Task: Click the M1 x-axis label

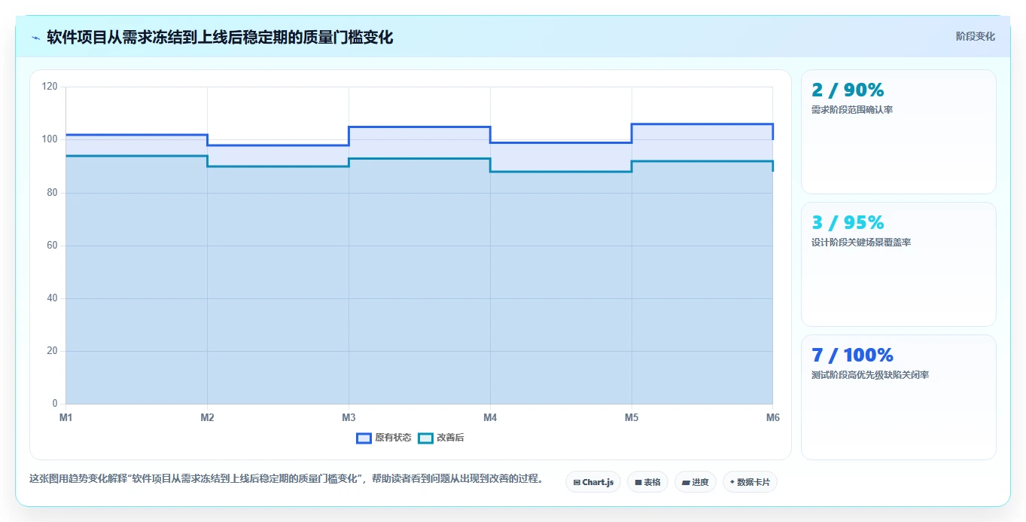Action: point(65,417)
